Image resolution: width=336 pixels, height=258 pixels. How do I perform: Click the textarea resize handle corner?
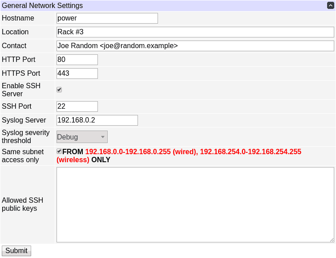point(332,240)
